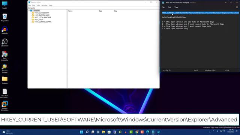Expand HKEY_USERS node arrow

pyautogui.click(x=31, y=20)
